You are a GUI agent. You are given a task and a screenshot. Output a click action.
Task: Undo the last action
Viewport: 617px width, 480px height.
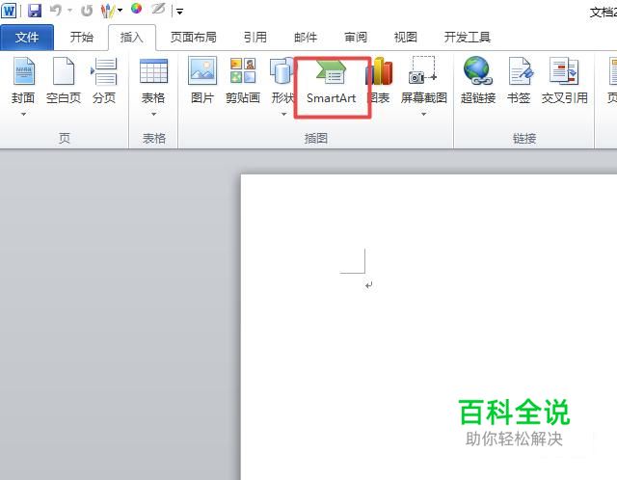coord(56,11)
